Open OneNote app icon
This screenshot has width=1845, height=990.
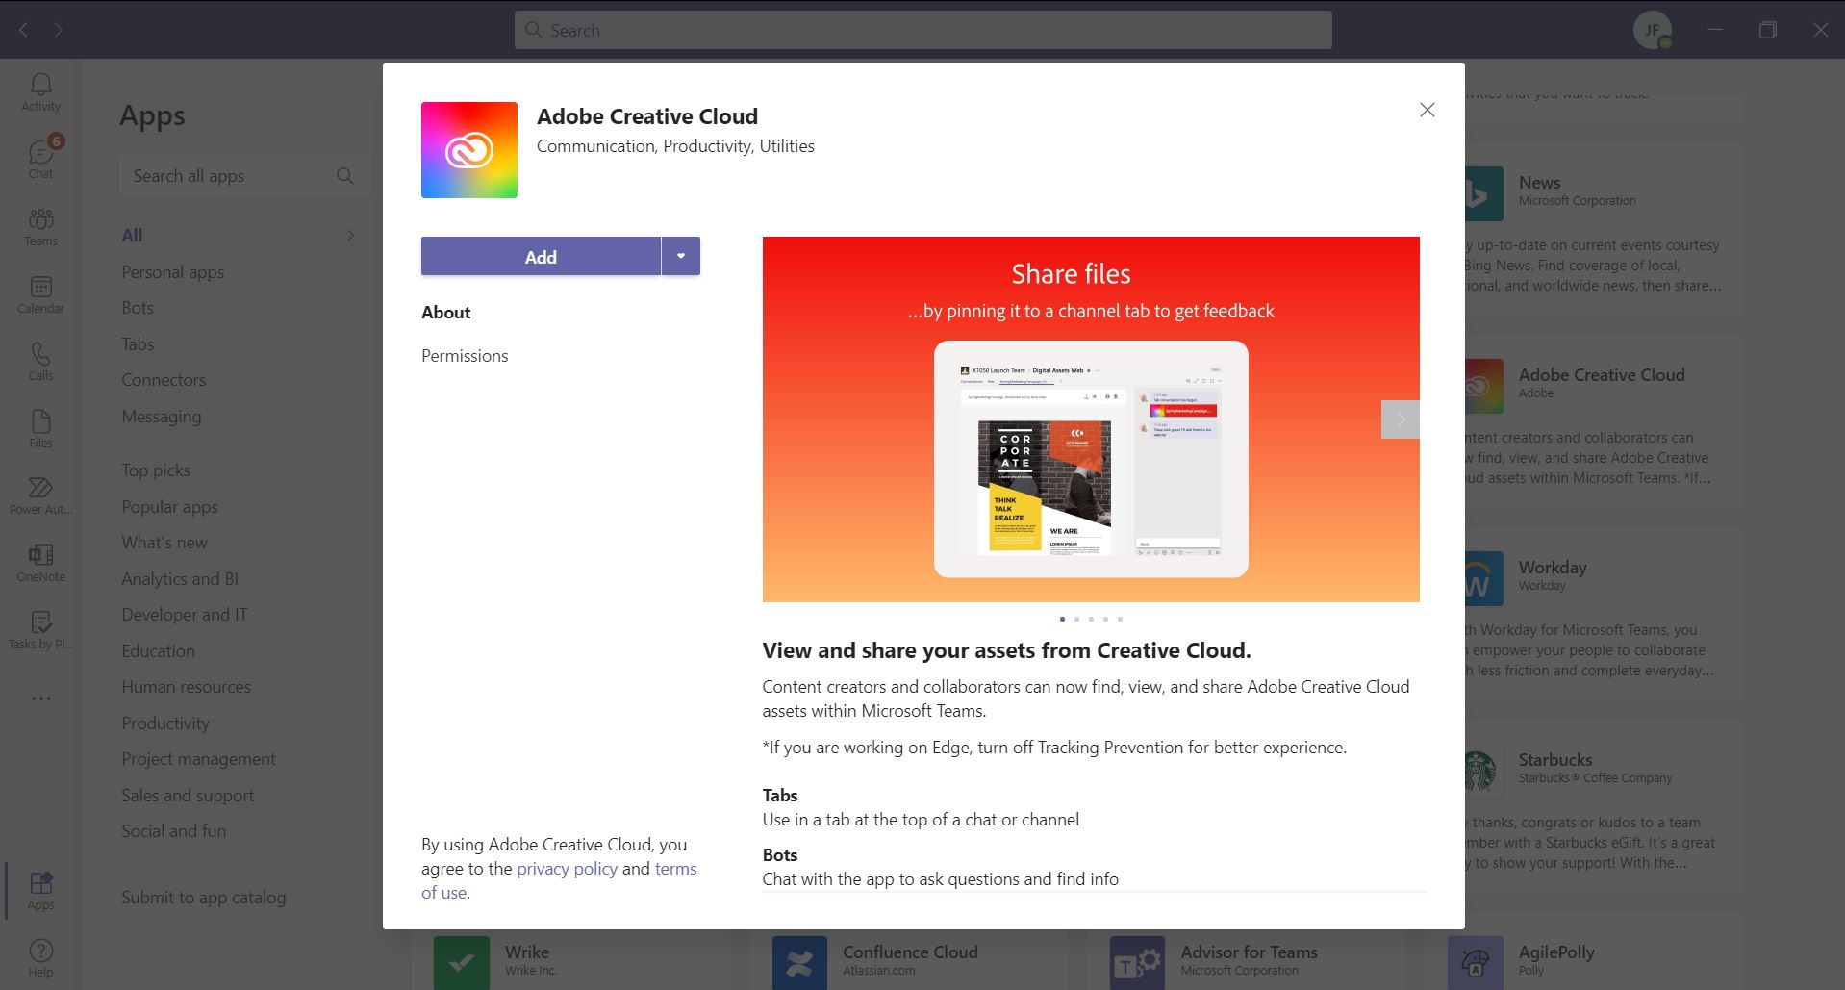click(40, 563)
